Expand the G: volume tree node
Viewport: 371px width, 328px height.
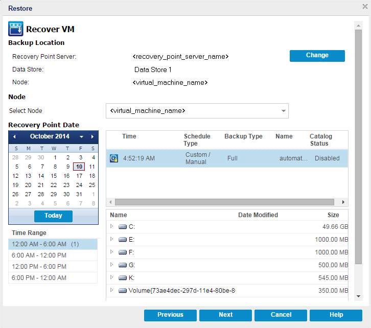point(112,265)
